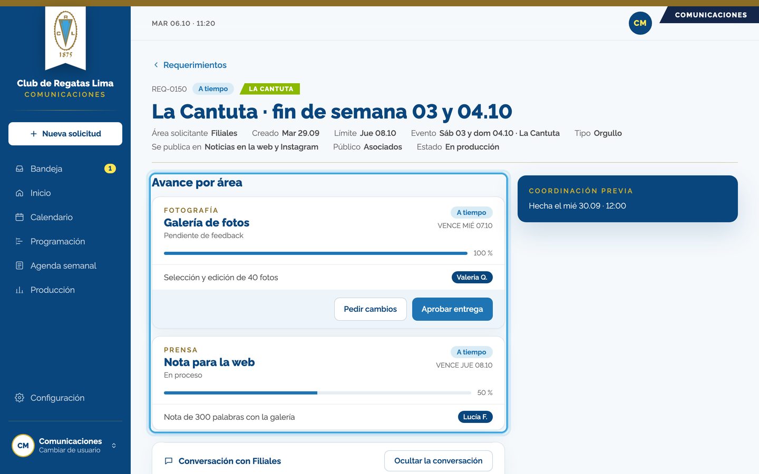Image resolution: width=759 pixels, height=474 pixels.
Task: Select Programación in the sidebar
Action: 65,241
